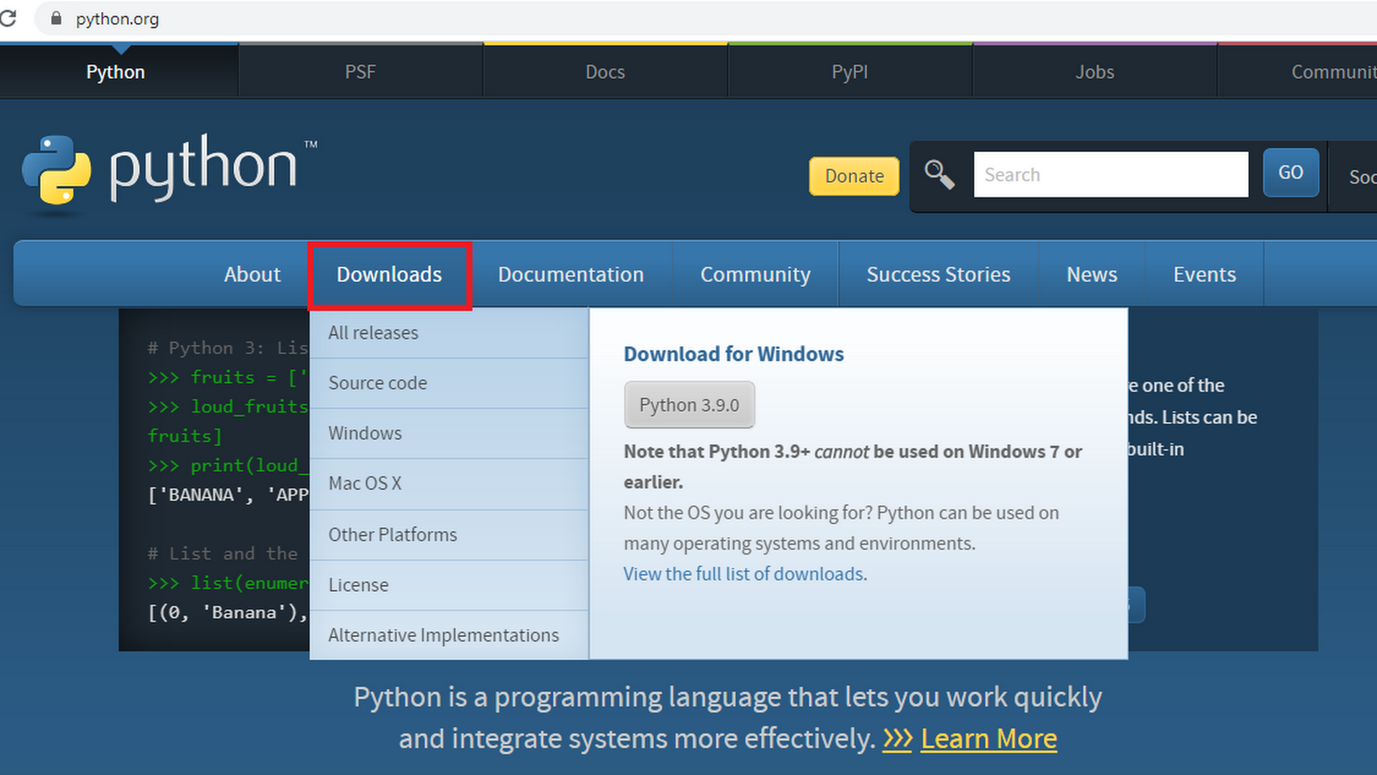This screenshot has height=775, width=1377.
Task: Click the triple-chevron arrow before Learn More
Action: [897, 738]
